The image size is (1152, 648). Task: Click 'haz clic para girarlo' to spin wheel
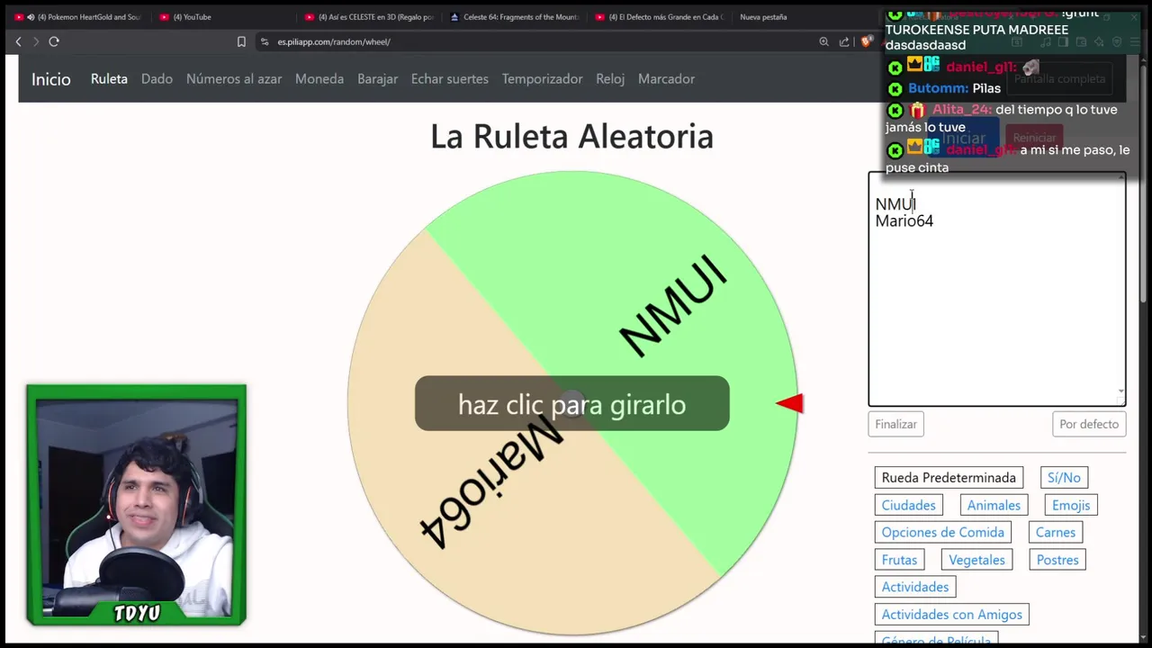[572, 404]
